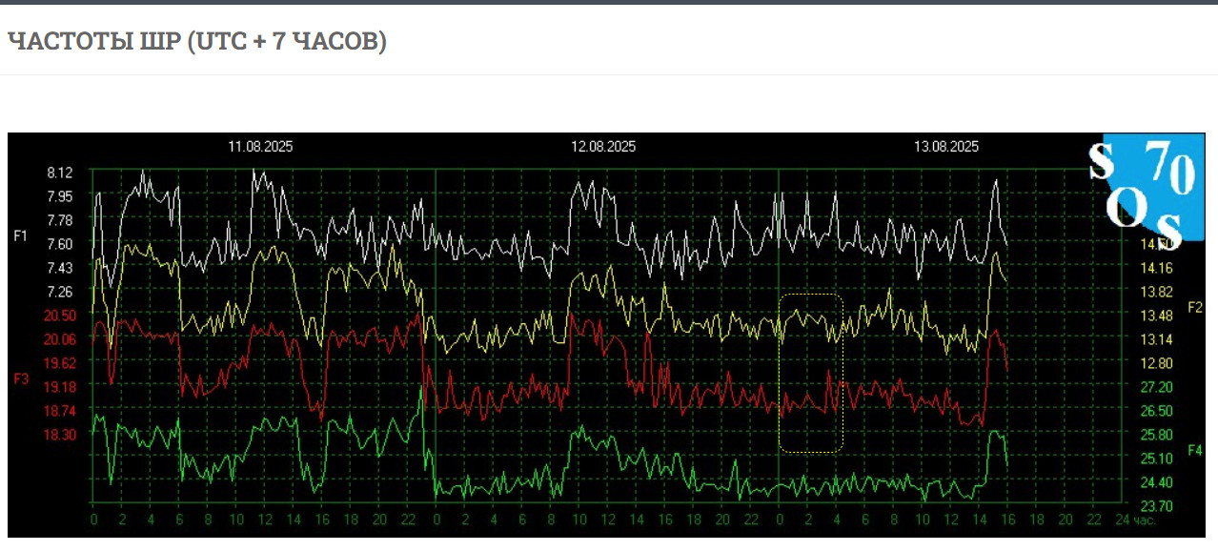The image size is (1218, 551).
Task: Click the green 27.20 axis value
Action: pos(1155,387)
